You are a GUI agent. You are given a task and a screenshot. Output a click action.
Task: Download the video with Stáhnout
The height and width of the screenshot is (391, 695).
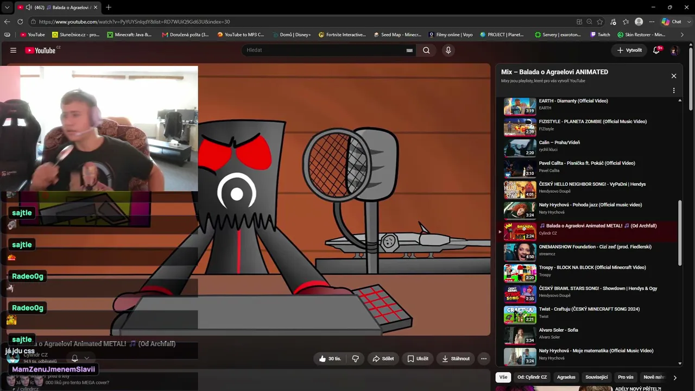(456, 358)
